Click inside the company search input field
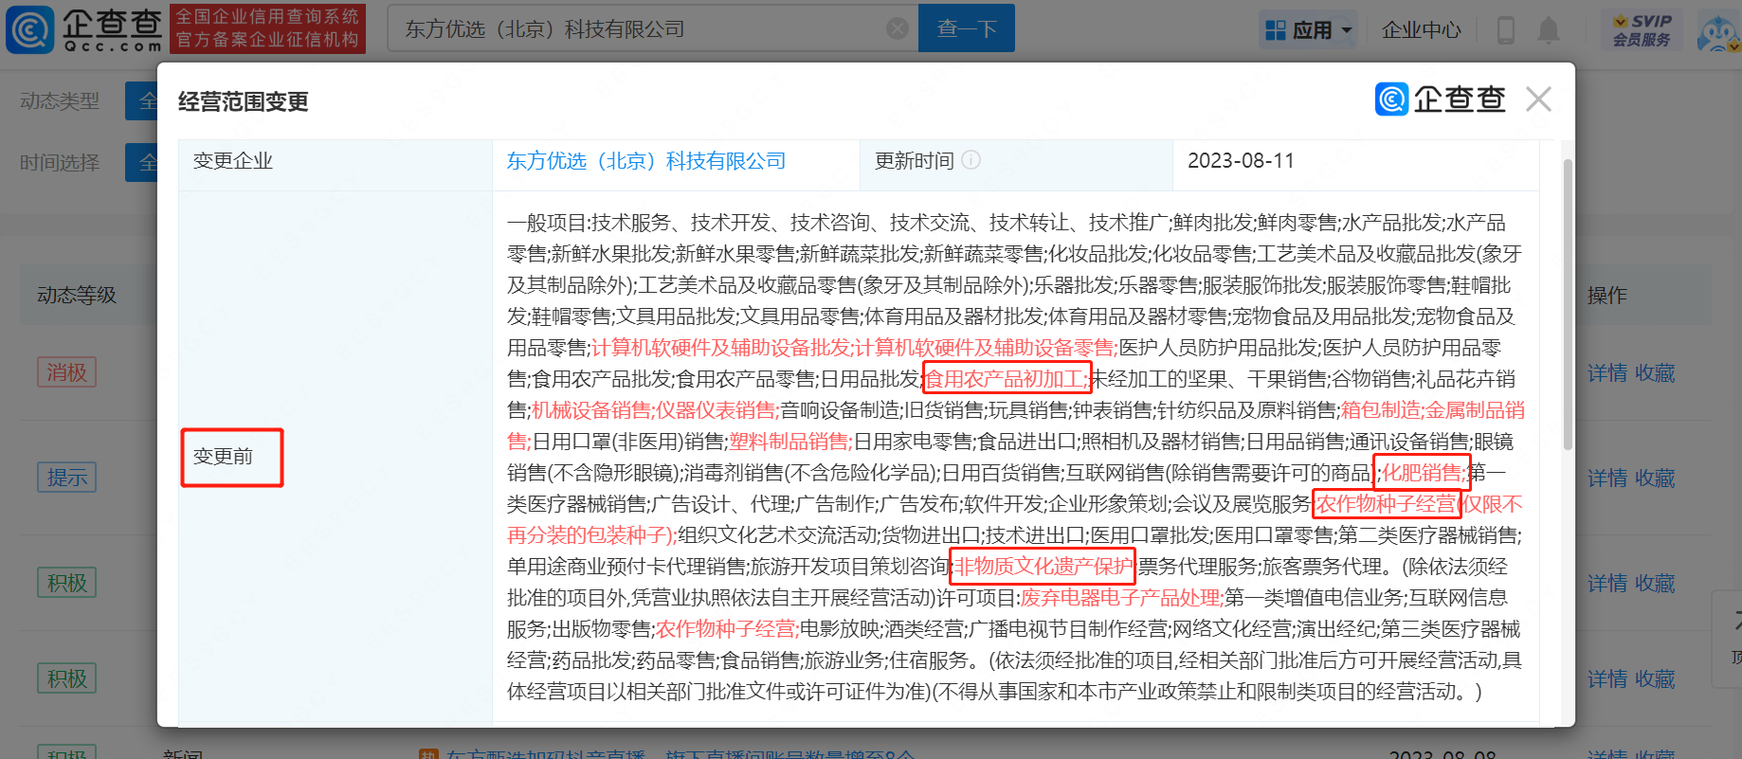1742x759 pixels. click(x=635, y=29)
